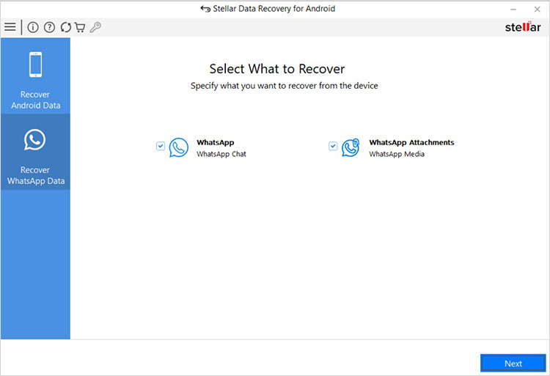550x376 pixels.
Task: Click the bold 'WhatsApp' label
Action: coord(216,142)
